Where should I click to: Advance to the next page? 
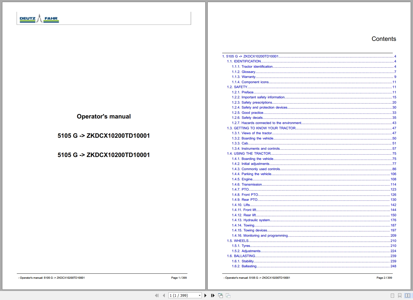tap(206, 295)
